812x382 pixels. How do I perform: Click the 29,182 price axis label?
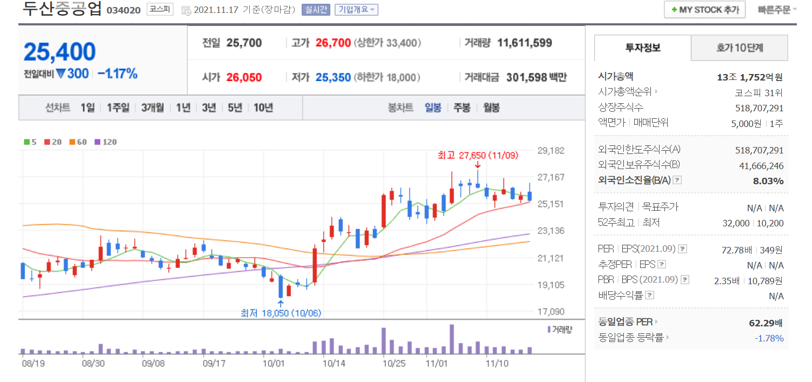(551, 150)
